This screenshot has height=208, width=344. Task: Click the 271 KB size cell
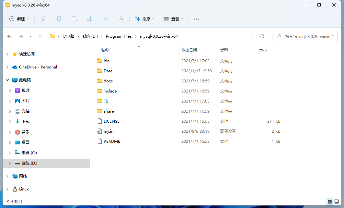(x=274, y=121)
